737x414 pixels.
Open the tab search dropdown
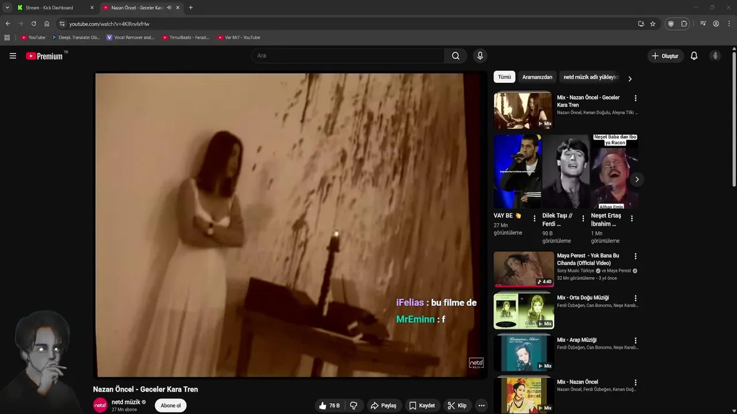point(7,7)
